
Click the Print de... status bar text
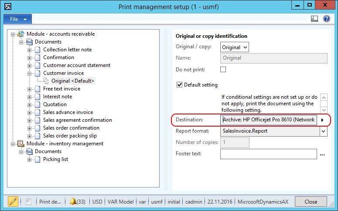point(50,202)
